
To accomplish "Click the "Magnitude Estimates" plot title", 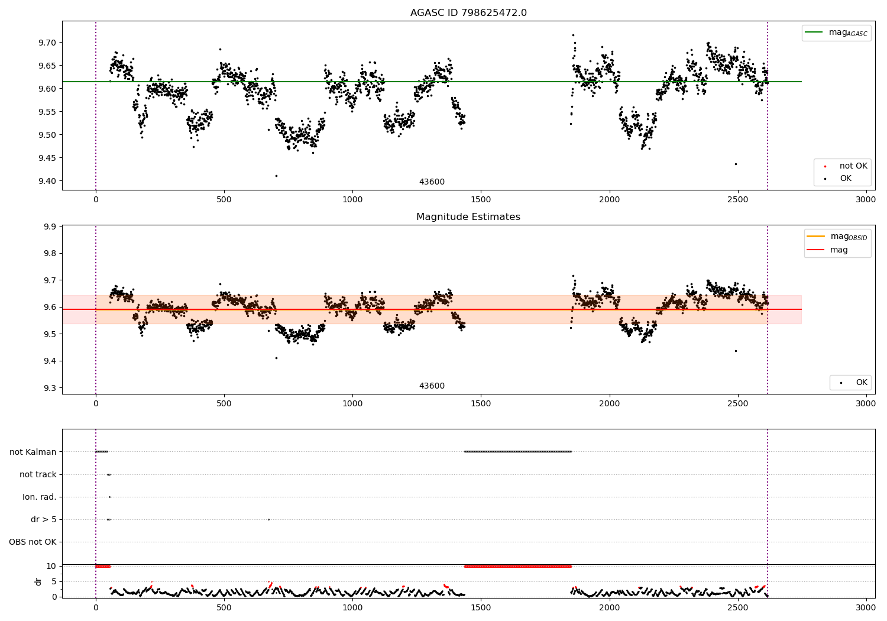I will click(x=468, y=217).
